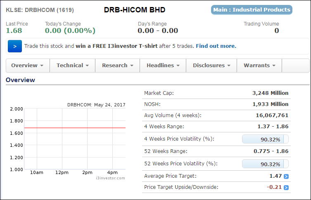311x200 pixels.
Task: Click the i3investor.com chart credit
Action: pyautogui.click(x=110, y=178)
